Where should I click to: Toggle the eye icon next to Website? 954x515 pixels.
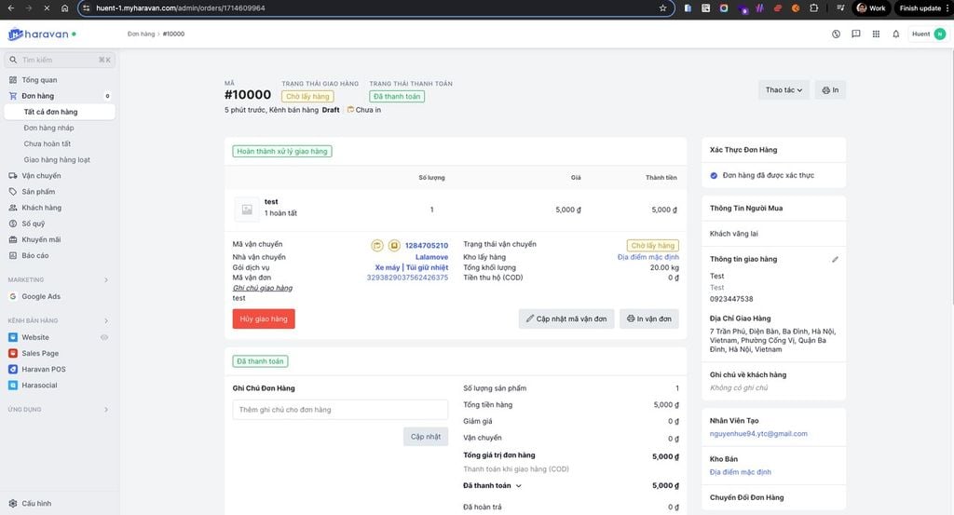click(x=104, y=337)
